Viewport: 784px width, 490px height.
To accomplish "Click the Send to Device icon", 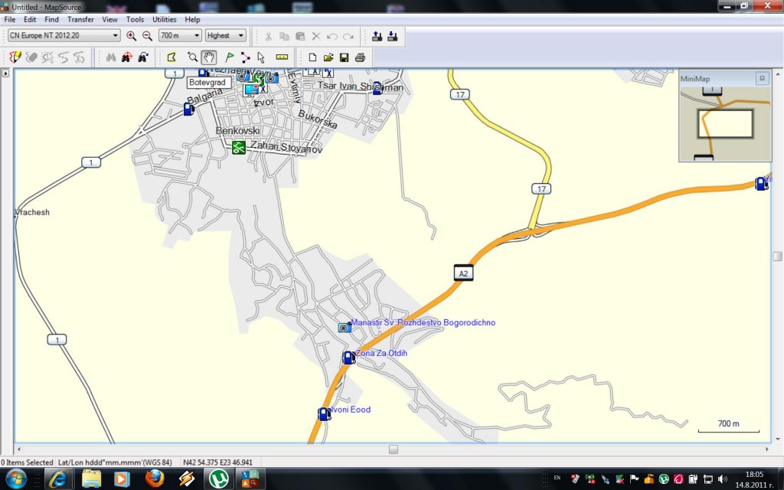I will pos(377,36).
